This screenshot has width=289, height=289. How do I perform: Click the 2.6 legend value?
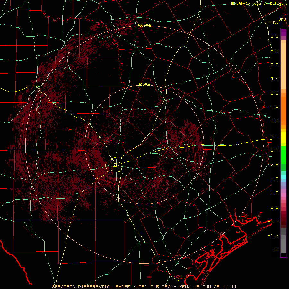pyautogui.click(x=275, y=165)
